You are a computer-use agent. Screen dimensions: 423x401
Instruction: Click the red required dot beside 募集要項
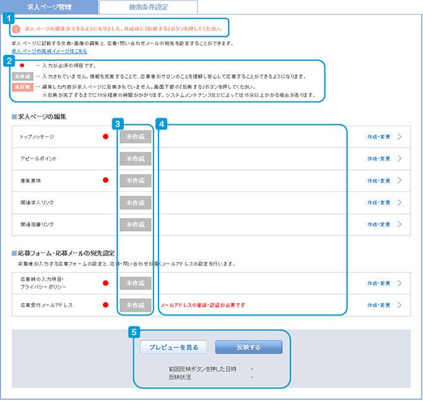point(106,181)
